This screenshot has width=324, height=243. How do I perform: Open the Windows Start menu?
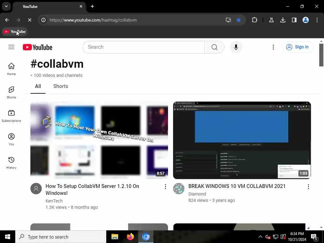click(8, 237)
